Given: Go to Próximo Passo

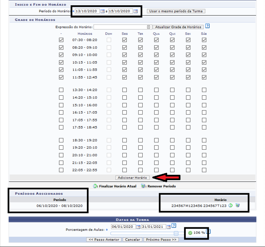Looking at the screenshot, I should click(162, 240).
